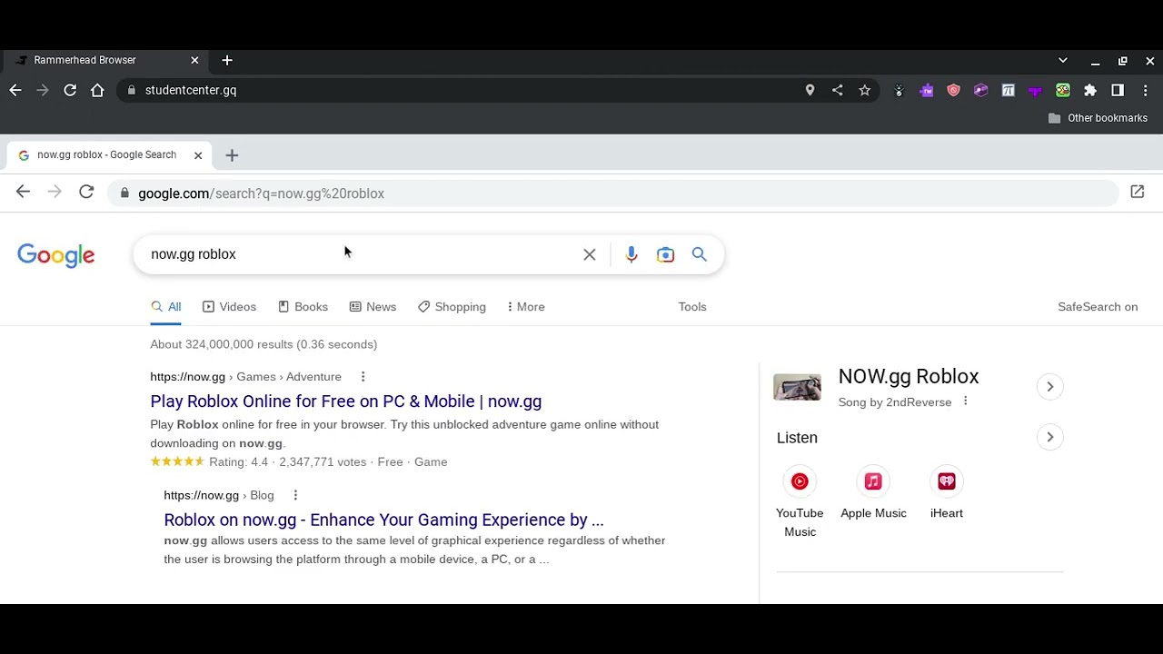Click the https://now.gg Games Adventure breadcrumb

coord(245,377)
